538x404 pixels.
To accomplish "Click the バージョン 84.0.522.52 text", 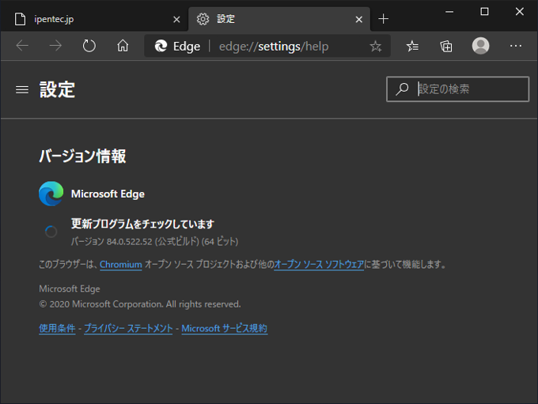I will (154, 241).
